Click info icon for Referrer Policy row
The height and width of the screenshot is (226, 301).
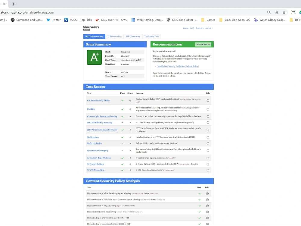(208, 143)
